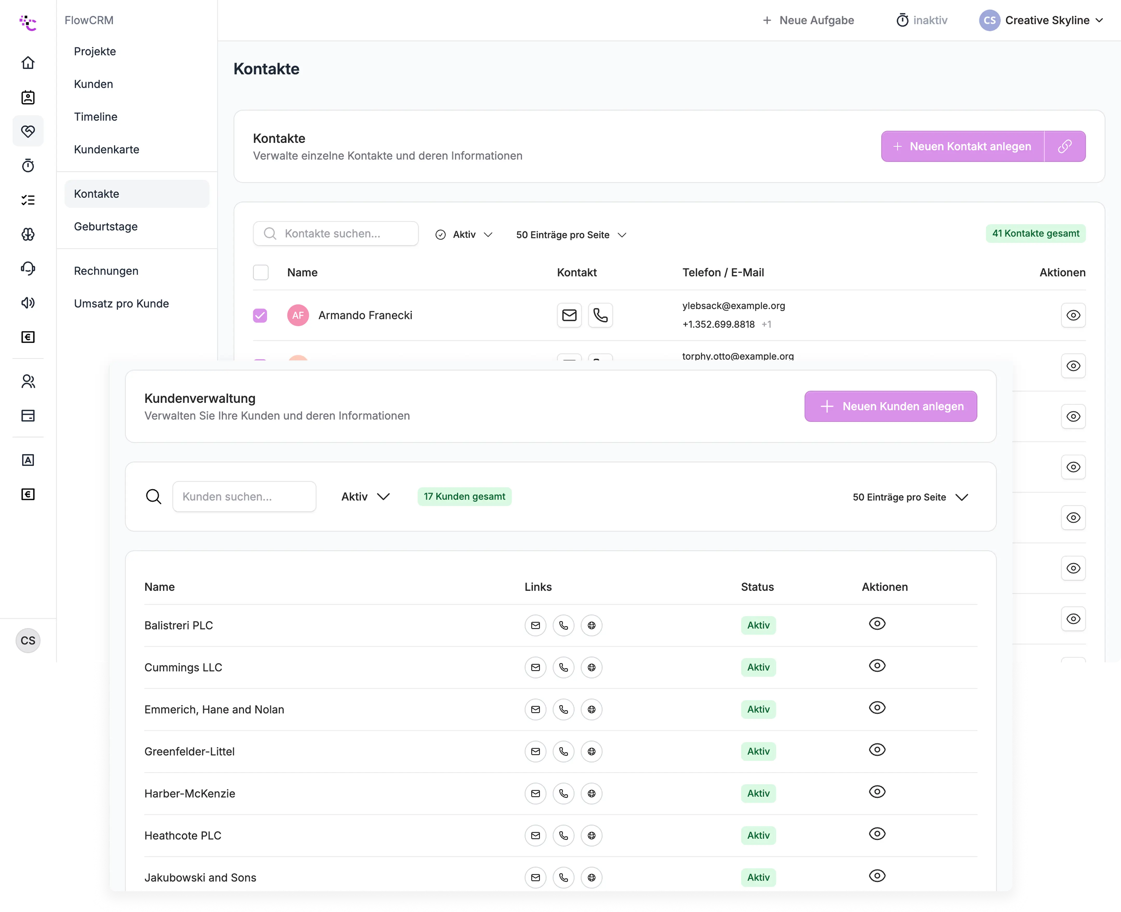Click the phone icon for Cummings LLC
Viewport: 1121px width, 912px height.
(564, 667)
